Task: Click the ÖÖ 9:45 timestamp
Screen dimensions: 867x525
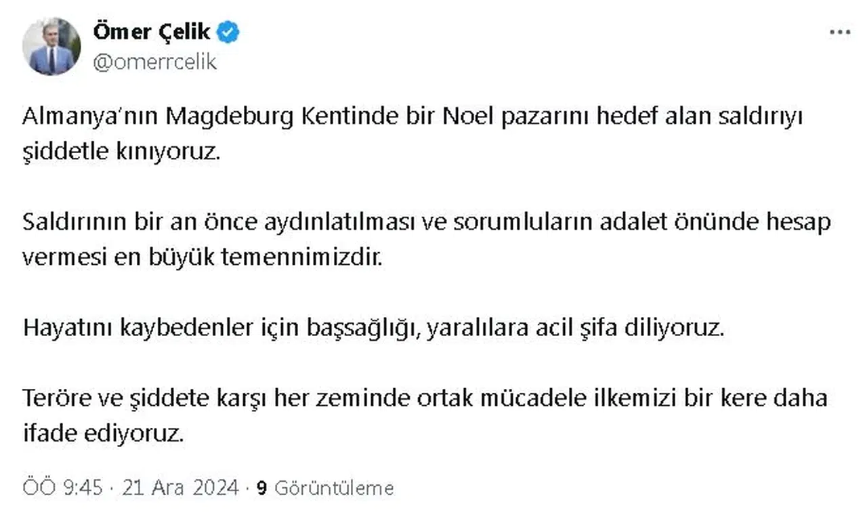Action: click(62, 488)
